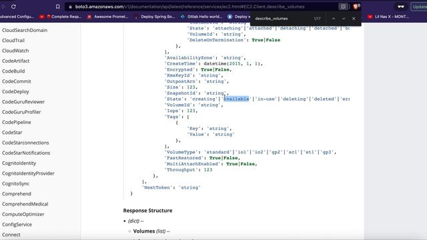Reload the page with the refresh icon

coord(13,7)
